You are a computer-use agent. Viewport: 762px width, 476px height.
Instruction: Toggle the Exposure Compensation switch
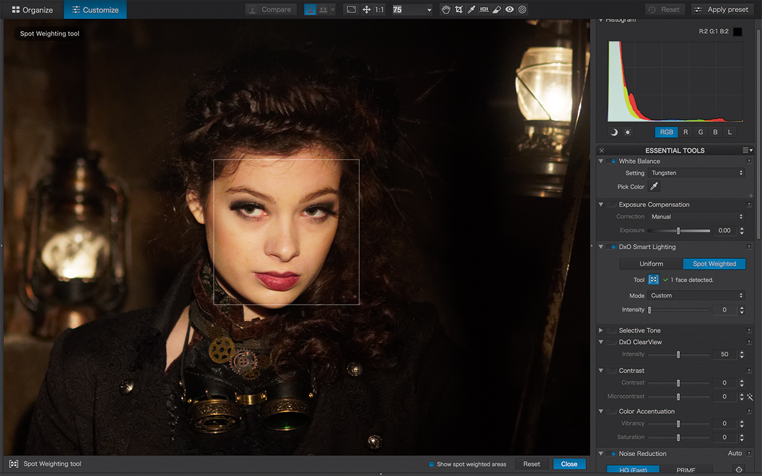612,204
